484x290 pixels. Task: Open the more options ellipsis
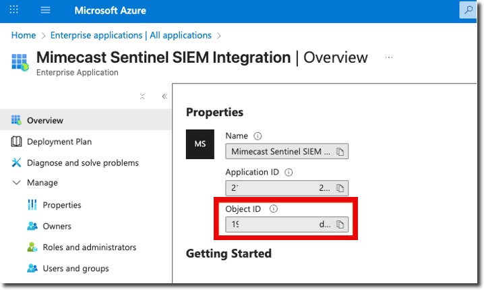389,58
